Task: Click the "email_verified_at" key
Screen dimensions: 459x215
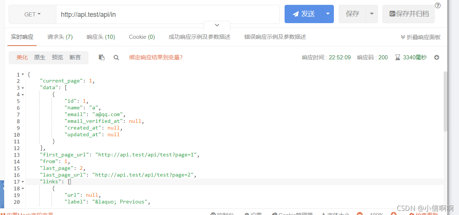Action: [94, 121]
